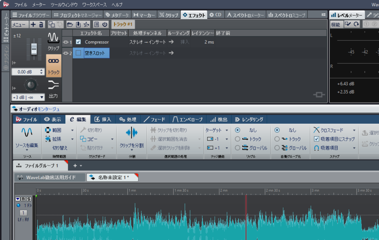Copy effect chain icon in Effects toolbar
The image size is (379, 240).
coord(51,24)
